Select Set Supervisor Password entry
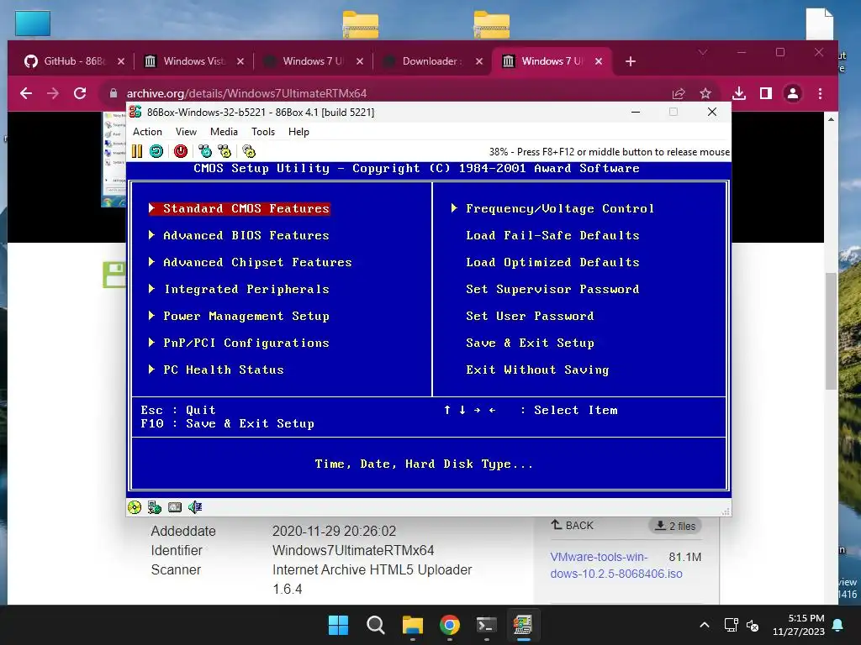 (x=552, y=289)
